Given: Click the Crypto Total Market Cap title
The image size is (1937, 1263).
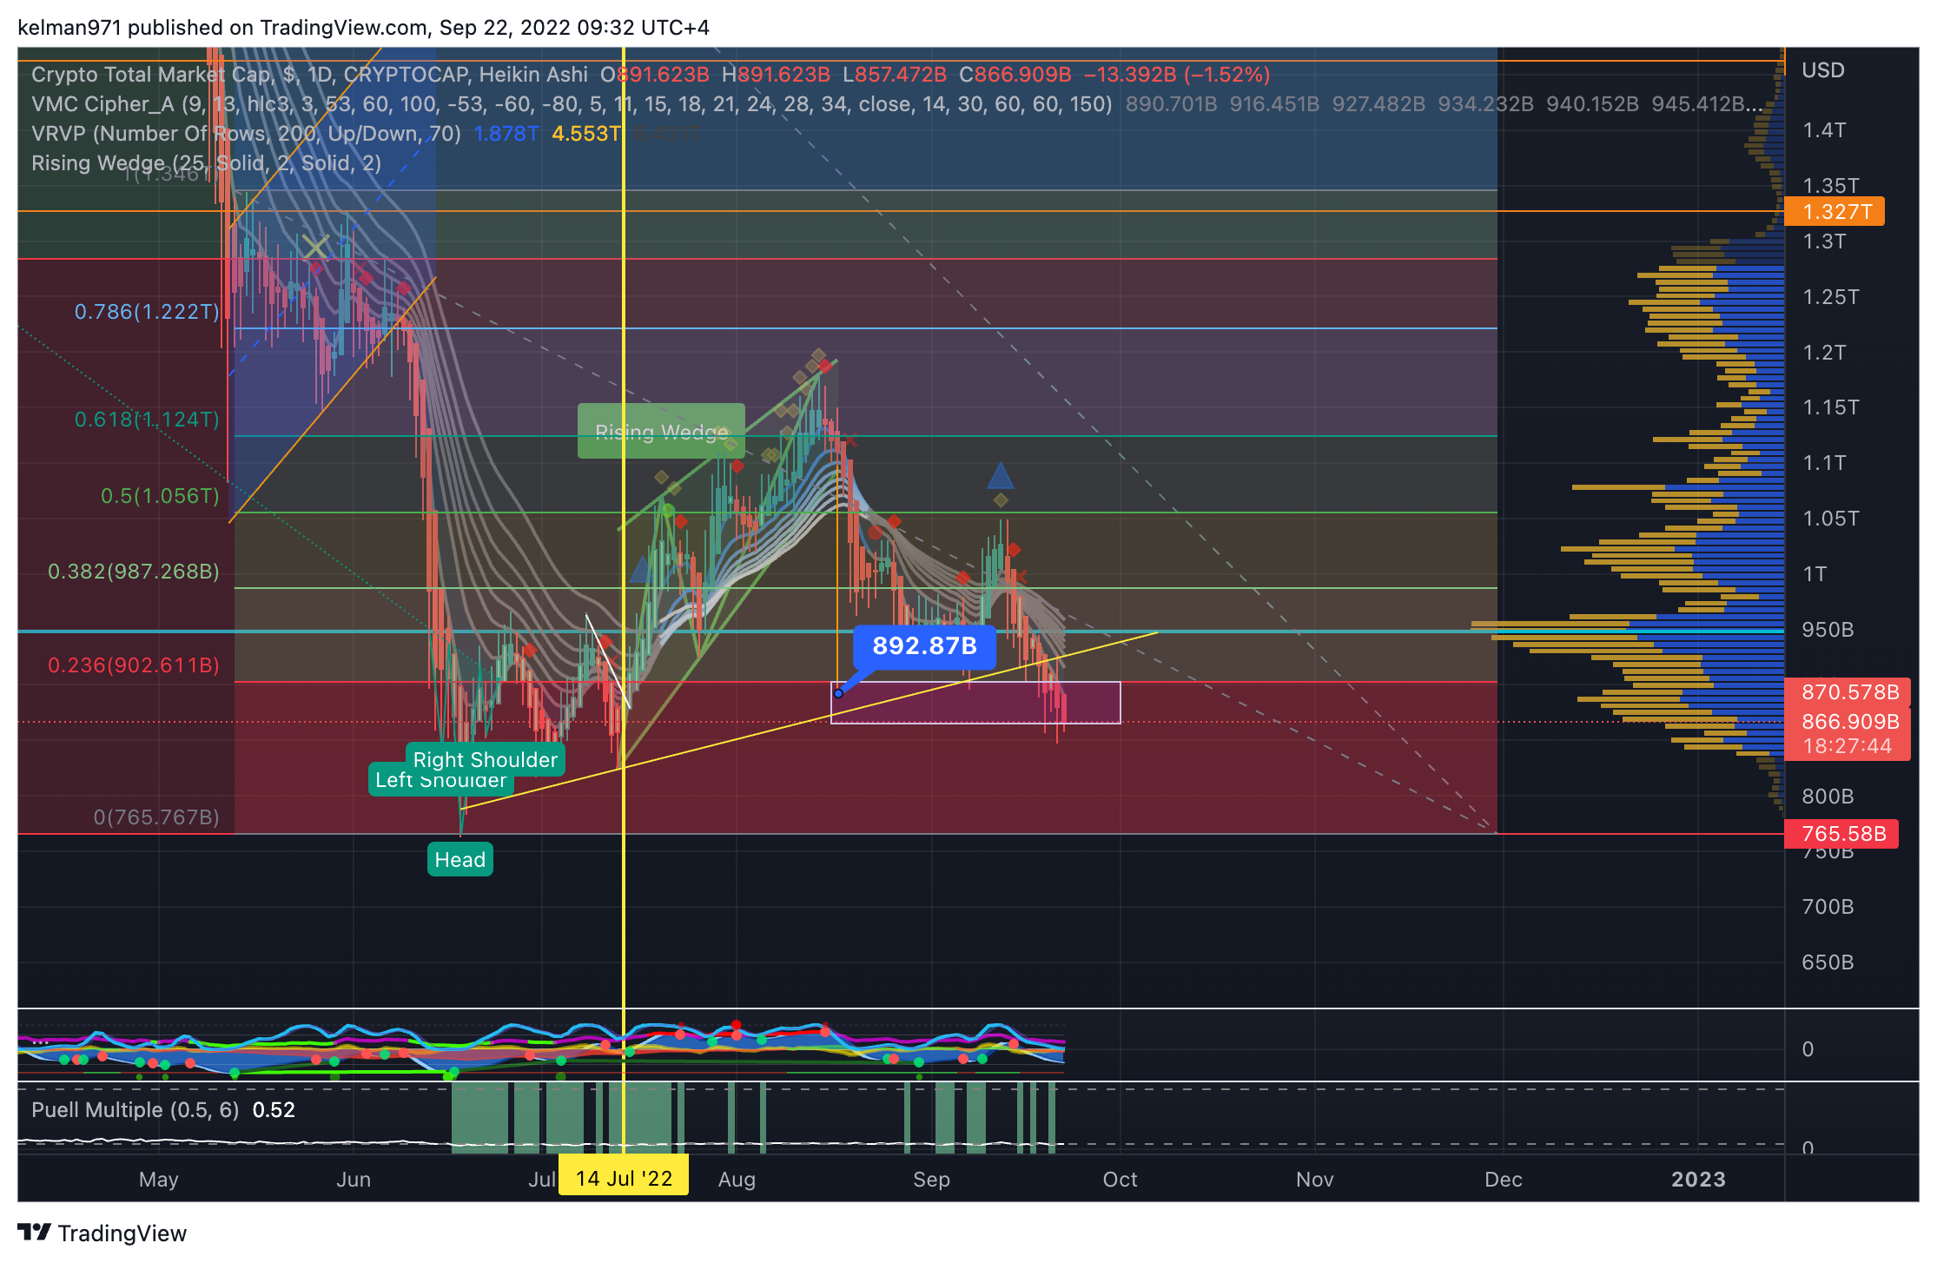Looking at the screenshot, I should (309, 75).
